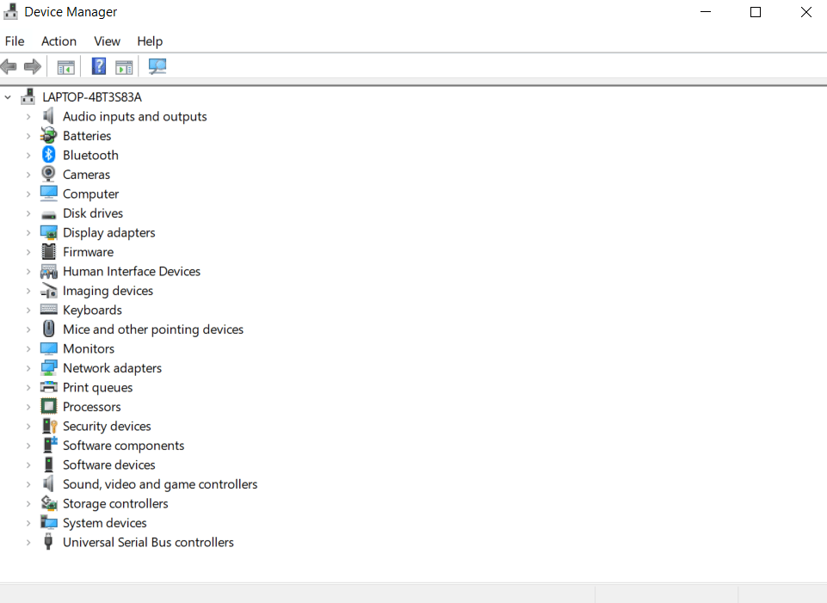Select the Cameras label
The width and height of the screenshot is (827, 603).
[87, 175]
